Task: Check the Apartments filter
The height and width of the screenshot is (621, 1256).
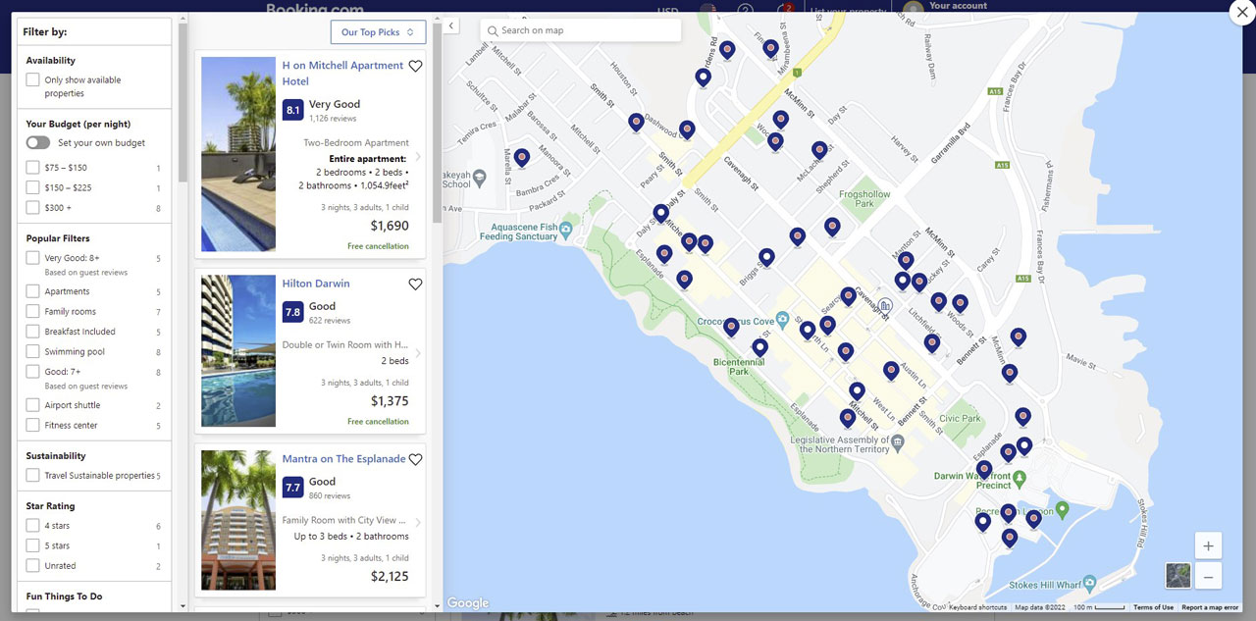Action: 33,291
